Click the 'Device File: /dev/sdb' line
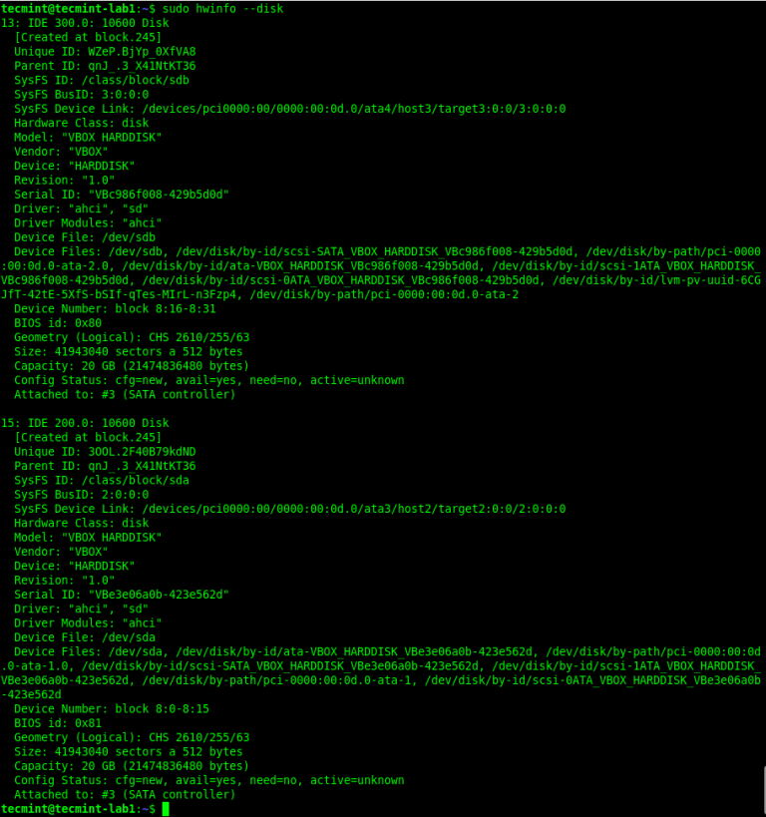766x817 pixels. [85, 237]
